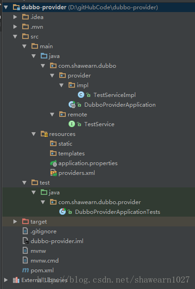Image resolution: width=195 pixels, height=289 pixels.
Task: Expand the External Libraries arrow
Action: 6,280
